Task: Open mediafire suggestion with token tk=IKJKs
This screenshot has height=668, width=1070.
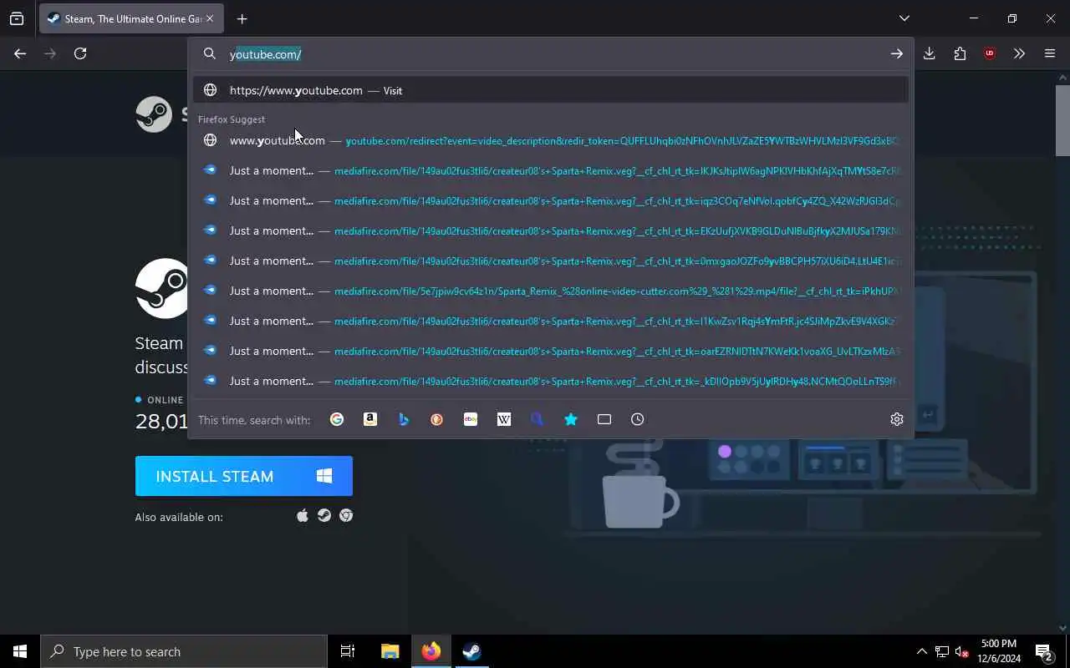Action: 551,170
